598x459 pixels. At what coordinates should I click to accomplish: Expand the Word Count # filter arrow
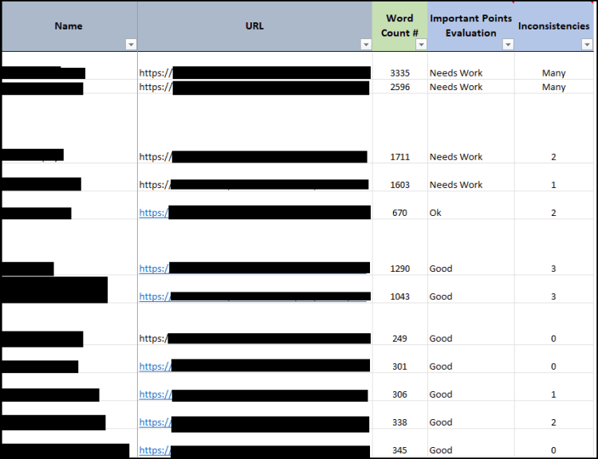pos(421,45)
